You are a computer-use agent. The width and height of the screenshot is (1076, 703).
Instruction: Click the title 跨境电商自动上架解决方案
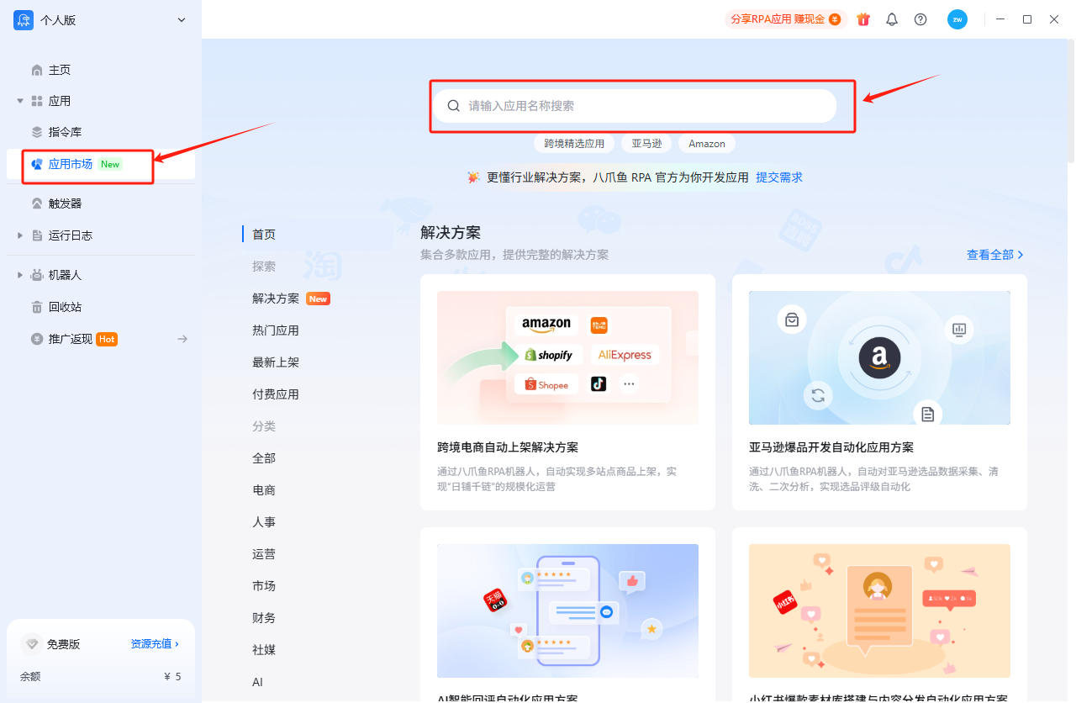[x=508, y=447]
